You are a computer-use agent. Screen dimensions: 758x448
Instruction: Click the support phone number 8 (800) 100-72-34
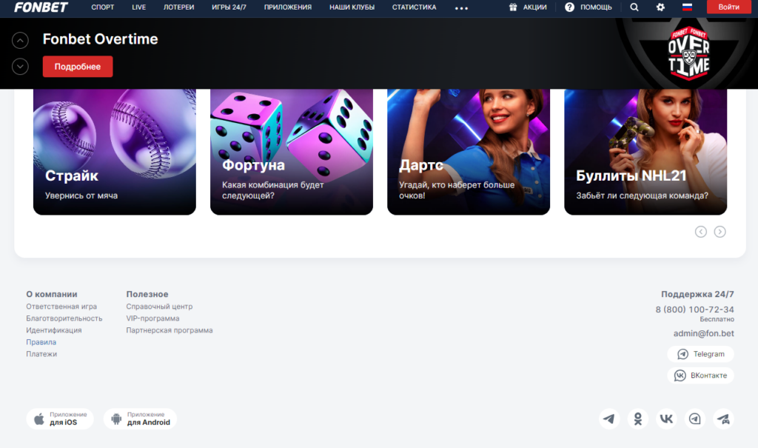point(694,310)
